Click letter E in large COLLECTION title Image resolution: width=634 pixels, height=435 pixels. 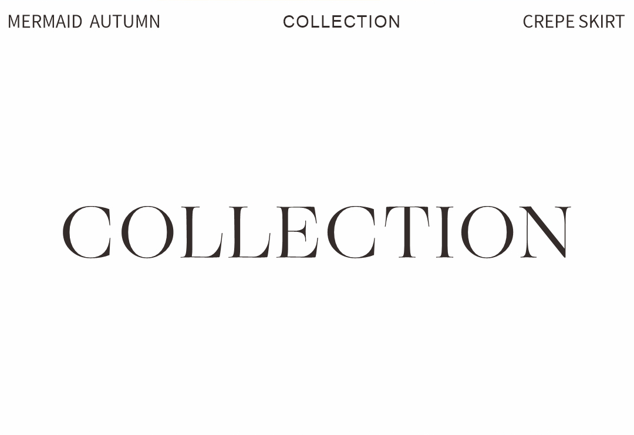click(298, 232)
